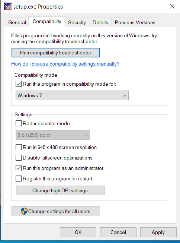The image size is (180, 243).
Task: Confirm the dialog with OK
Action: pos(78,232)
